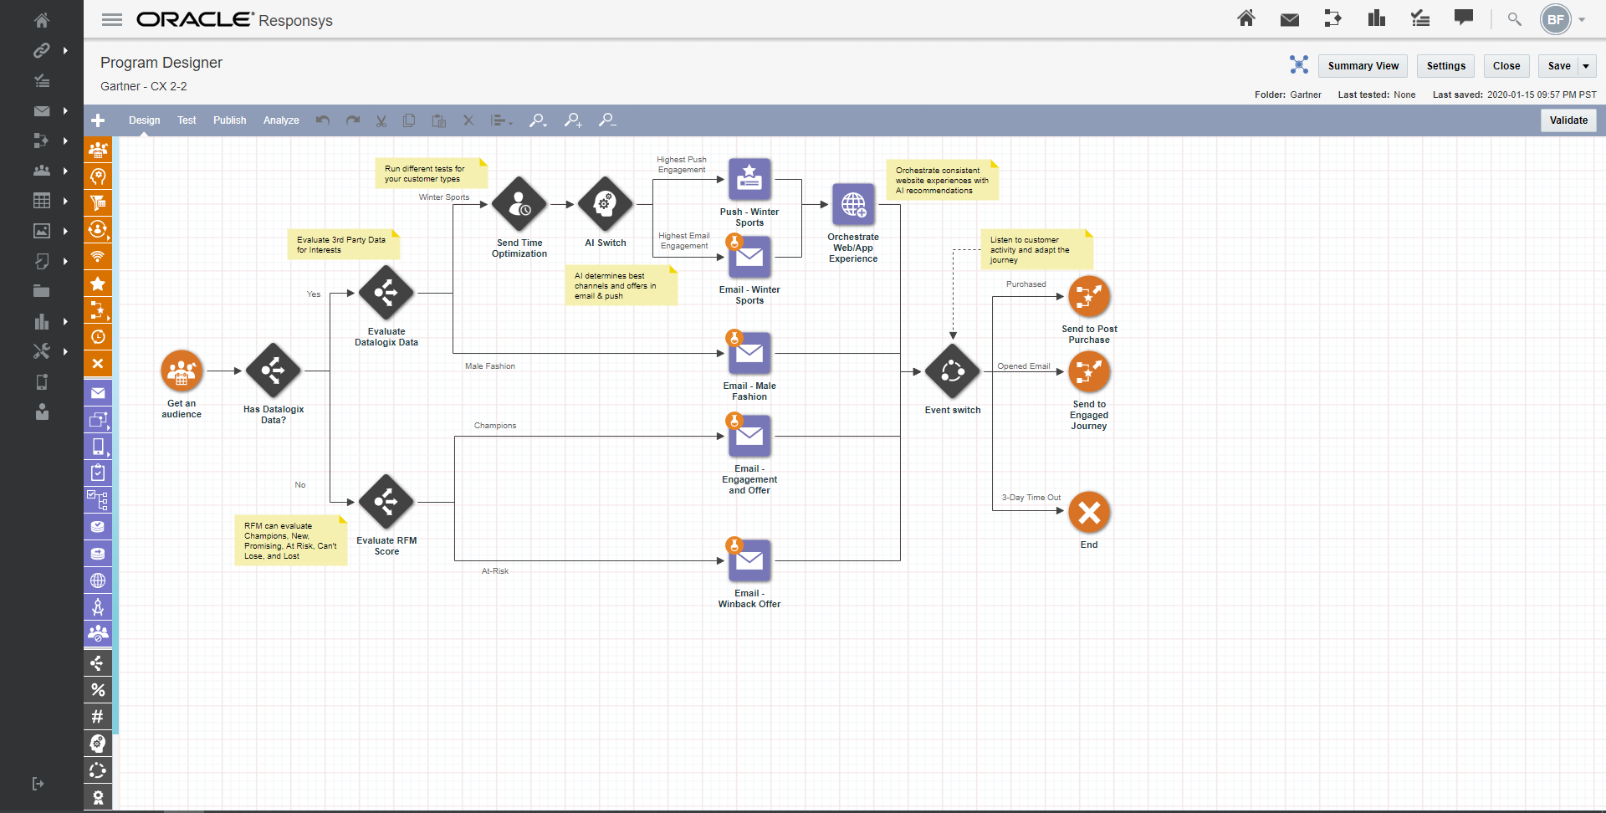Click the Evaluate RFM Score node
The height and width of the screenshot is (813, 1606).
(x=386, y=502)
